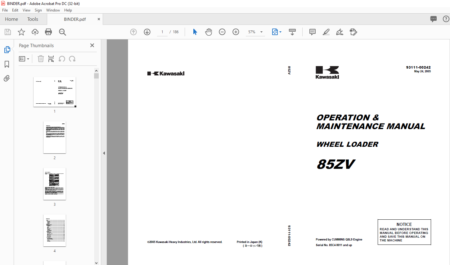Open the Window menu

tap(53, 10)
